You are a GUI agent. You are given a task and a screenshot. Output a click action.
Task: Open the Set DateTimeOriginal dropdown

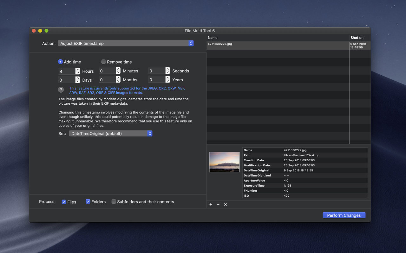tap(111, 133)
